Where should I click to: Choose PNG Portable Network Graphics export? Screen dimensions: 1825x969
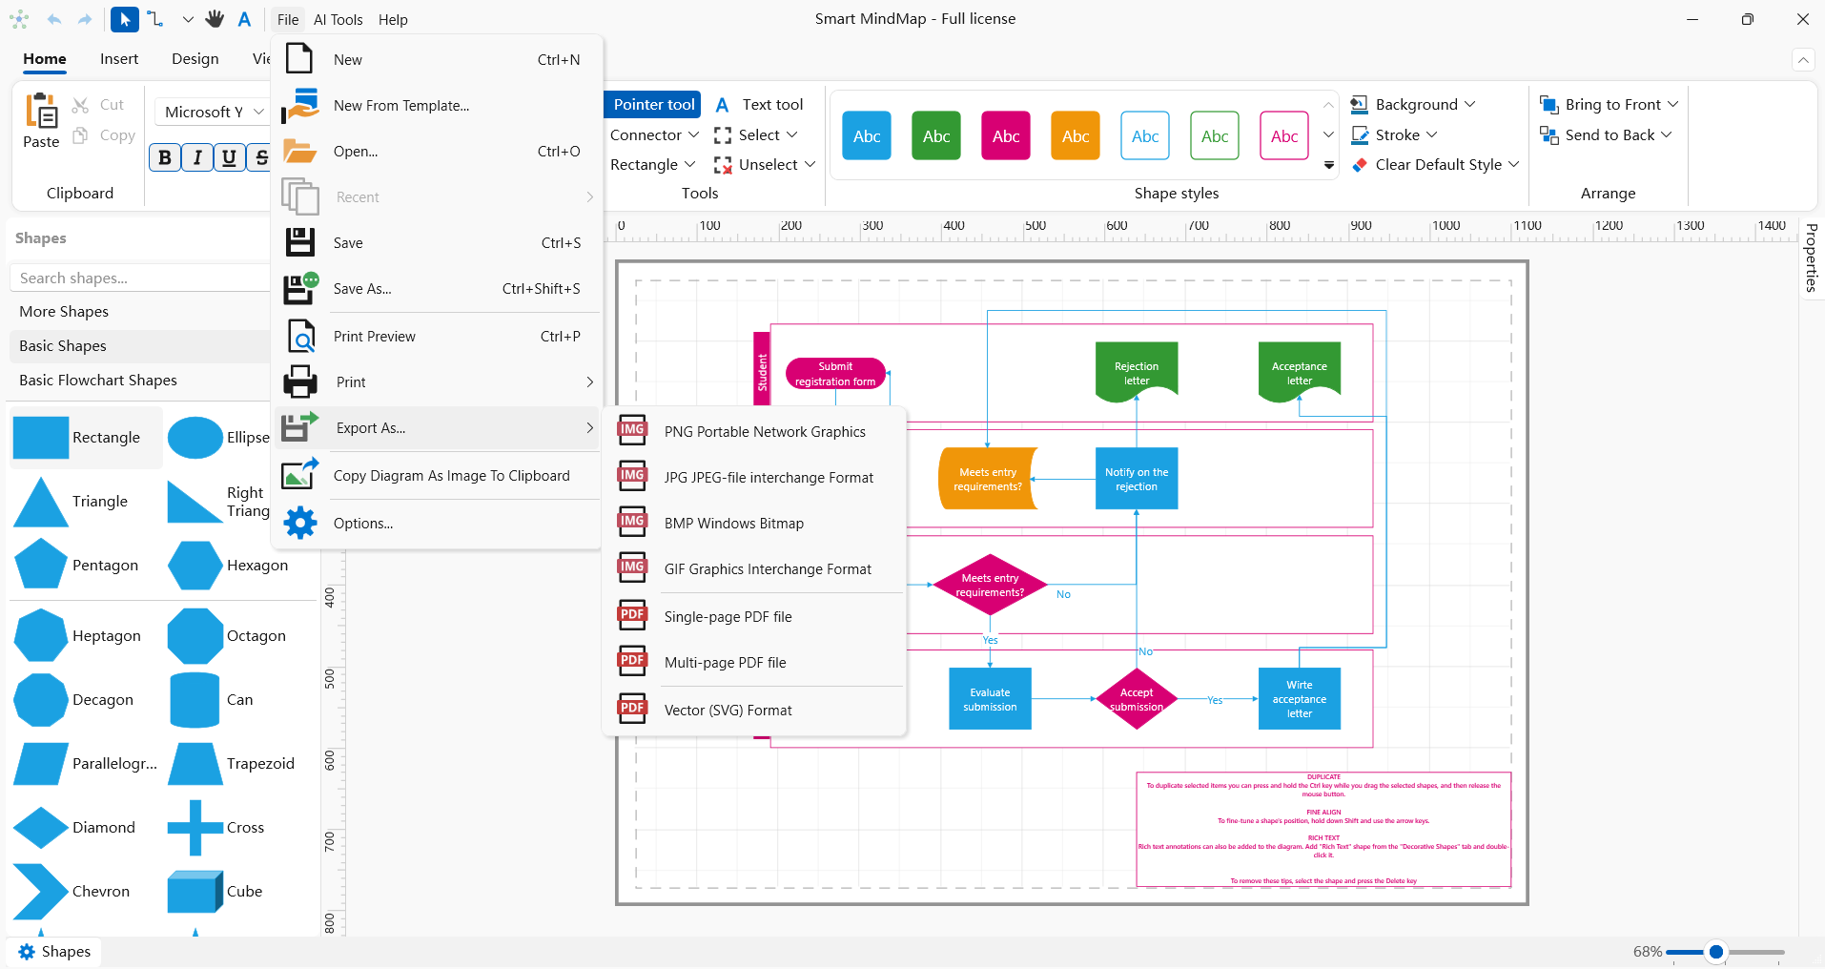point(765,432)
